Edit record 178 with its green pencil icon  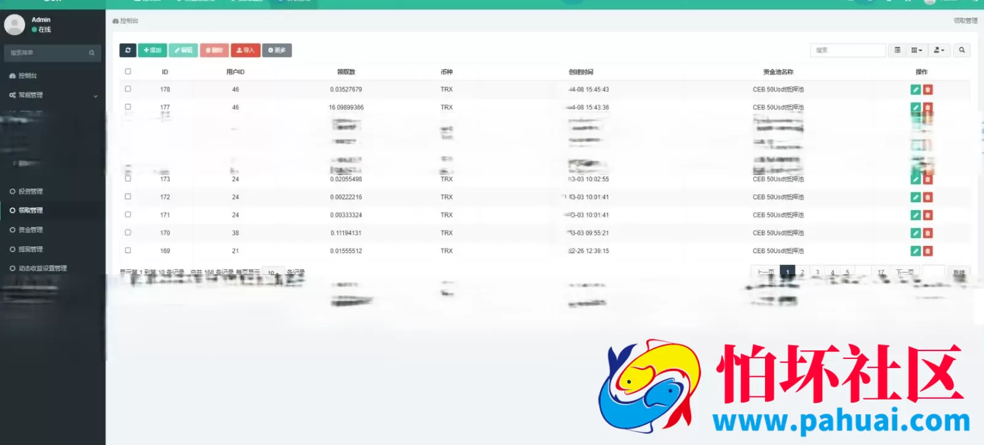[x=915, y=90]
